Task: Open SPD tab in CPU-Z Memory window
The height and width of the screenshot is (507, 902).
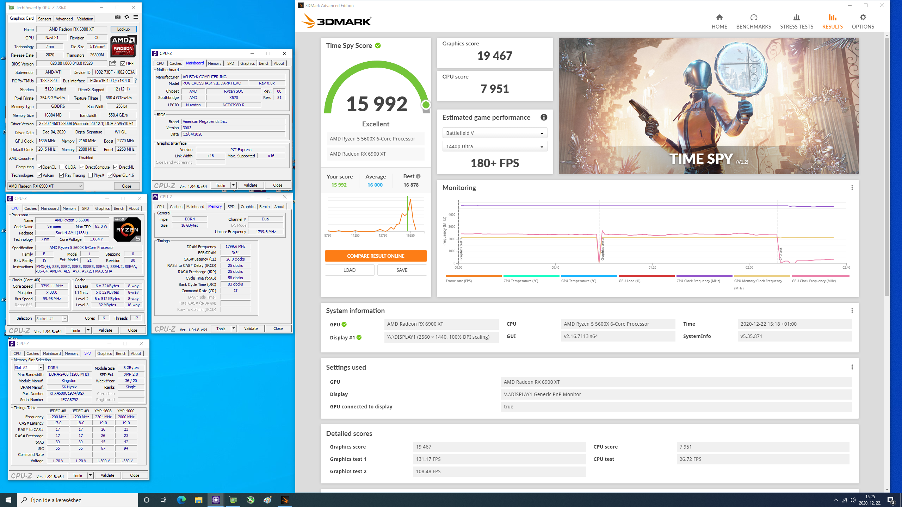Action: tap(231, 207)
